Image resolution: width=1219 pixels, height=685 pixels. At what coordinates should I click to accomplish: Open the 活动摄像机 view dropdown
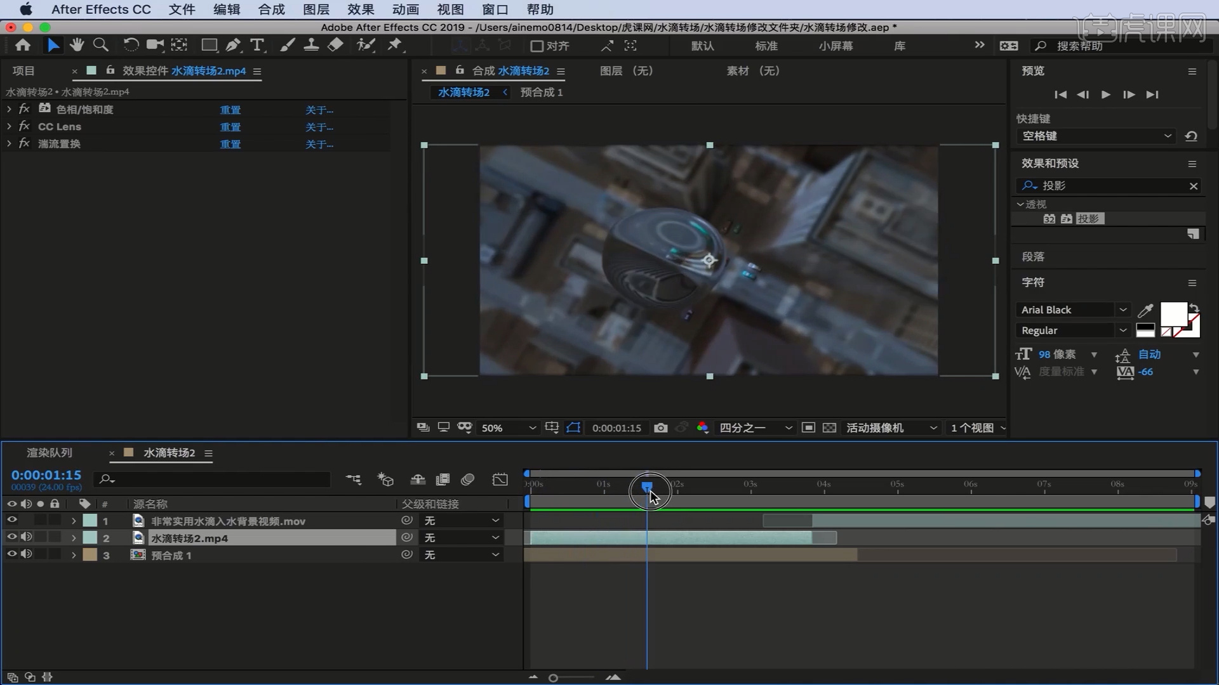(x=891, y=428)
